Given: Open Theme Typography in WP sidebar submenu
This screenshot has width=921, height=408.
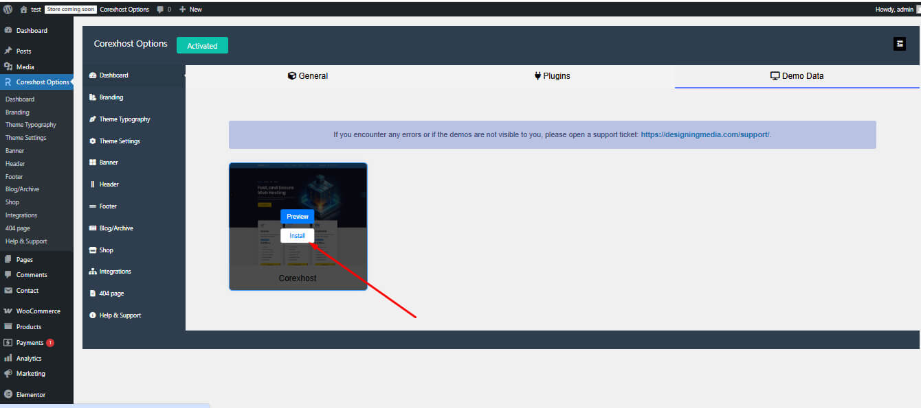Looking at the screenshot, I should (31, 125).
